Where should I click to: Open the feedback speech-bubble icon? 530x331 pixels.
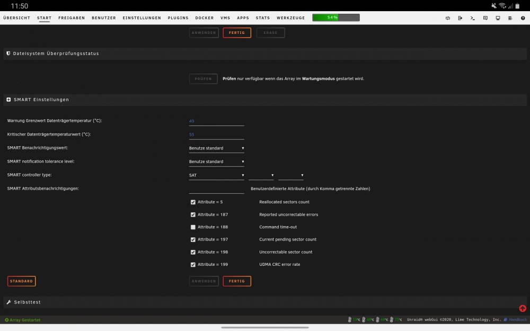(x=485, y=18)
